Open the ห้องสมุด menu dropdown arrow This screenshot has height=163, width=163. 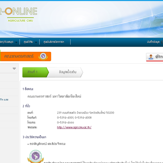coord(16,42)
